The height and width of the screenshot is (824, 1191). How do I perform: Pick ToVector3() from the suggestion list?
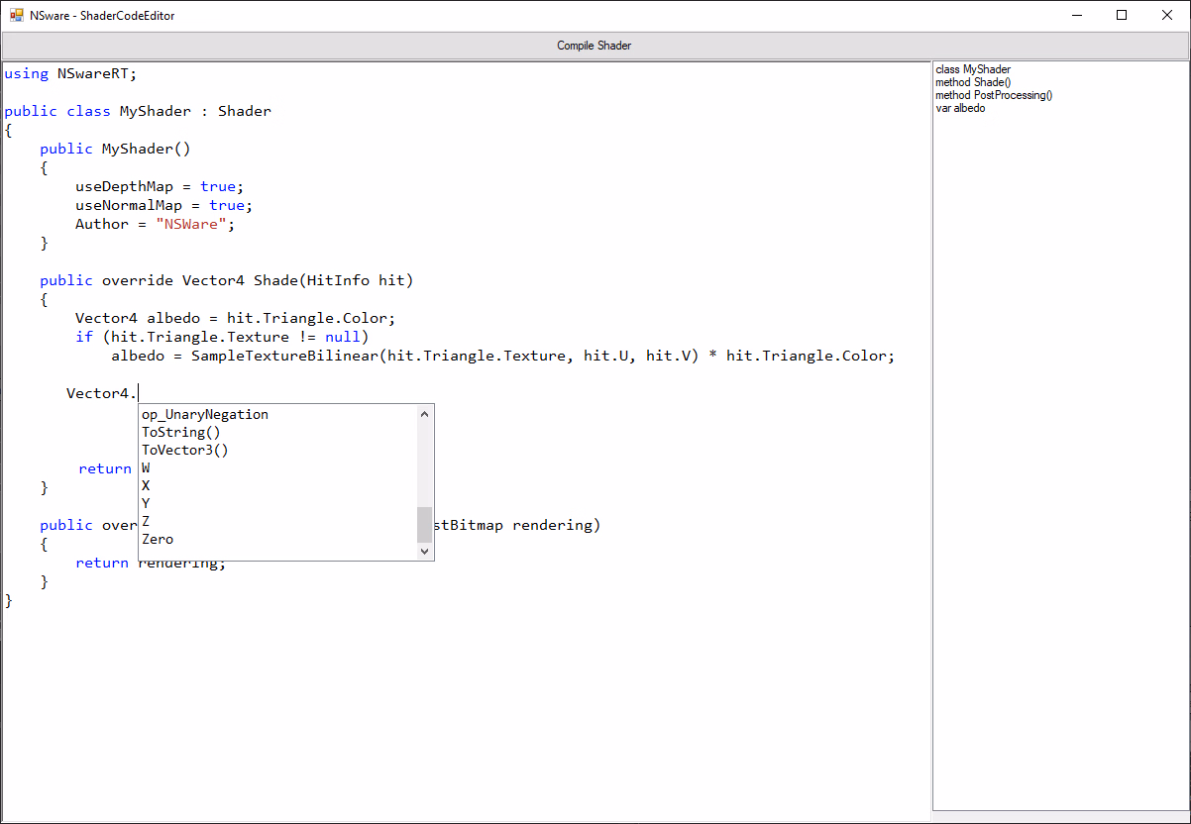185,450
